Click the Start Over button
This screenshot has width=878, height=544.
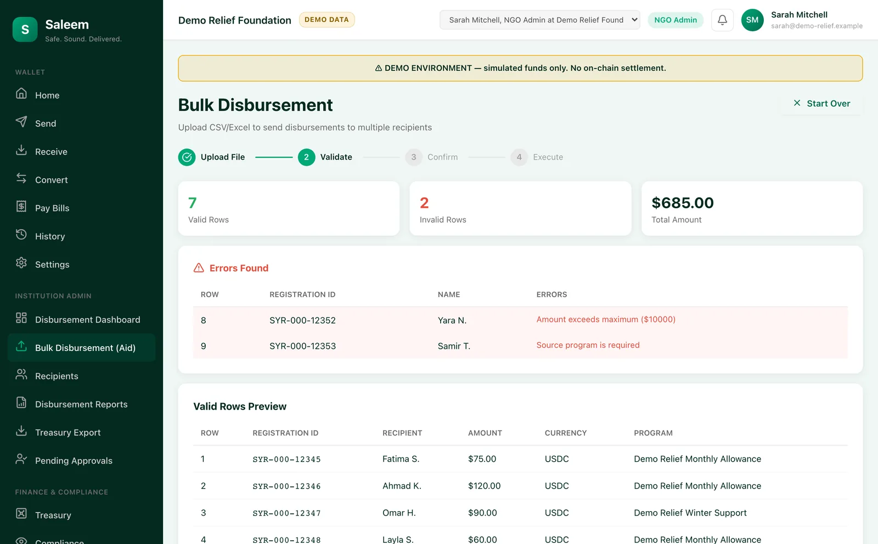click(x=822, y=104)
